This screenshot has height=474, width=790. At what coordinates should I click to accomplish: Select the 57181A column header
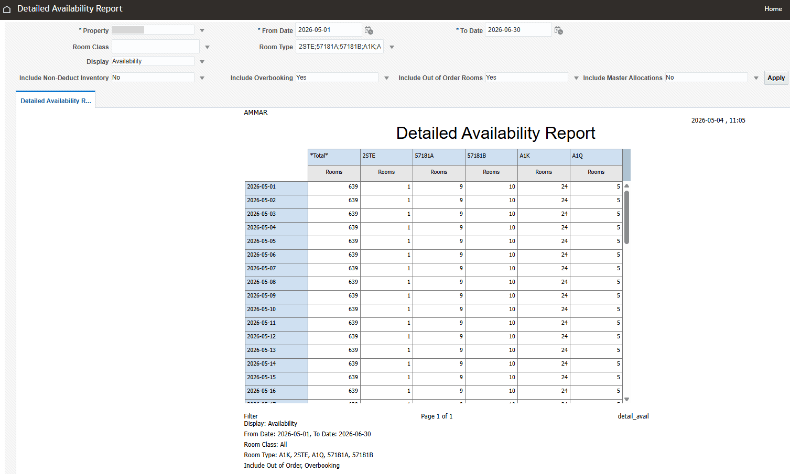(439, 157)
